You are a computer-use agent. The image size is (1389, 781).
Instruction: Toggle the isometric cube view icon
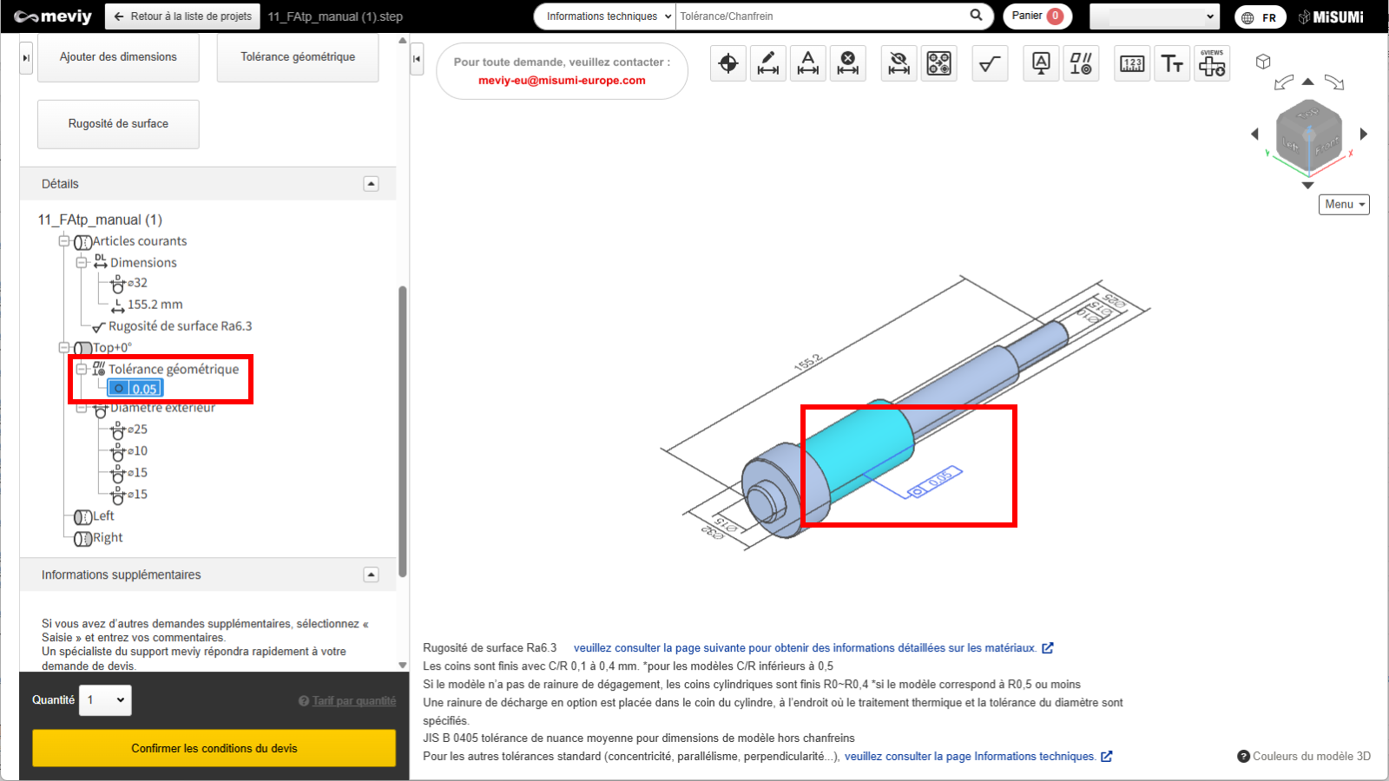(1263, 62)
